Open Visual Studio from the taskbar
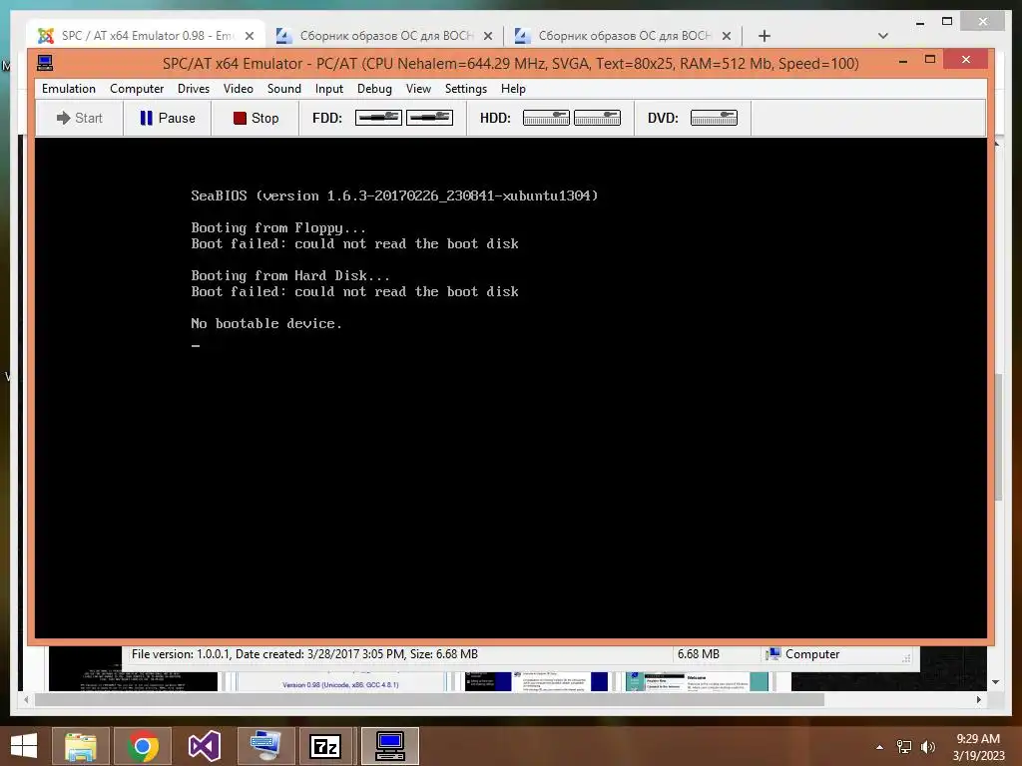The image size is (1022, 766). tap(204, 746)
